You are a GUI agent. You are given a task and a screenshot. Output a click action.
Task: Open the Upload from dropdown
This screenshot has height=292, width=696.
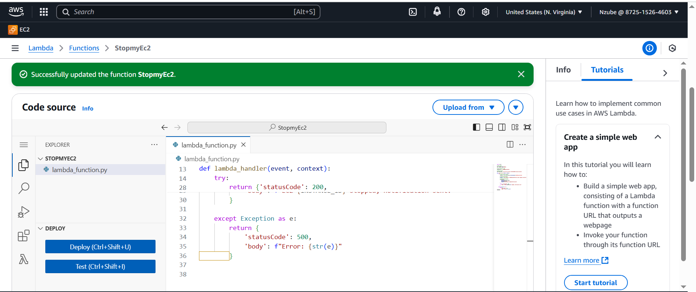click(x=468, y=107)
